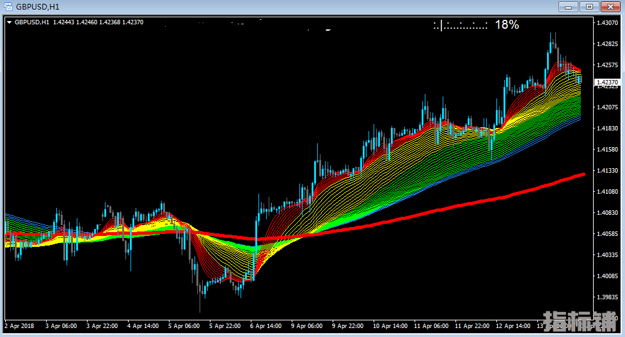Click the chart window icon in title bar
The image size is (625, 337).
[8, 7]
